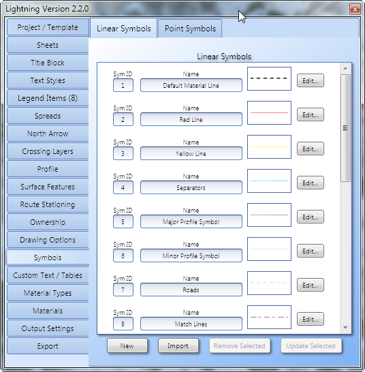Select the Major Profile Symbol line preview
This screenshot has height=372, width=365.
pos(269,215)
